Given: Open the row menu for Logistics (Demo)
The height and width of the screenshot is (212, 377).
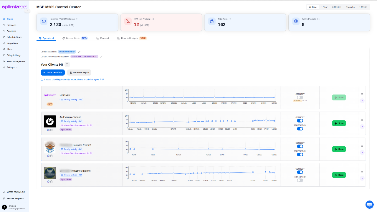Looking at the screenshot, I should 362,146.
